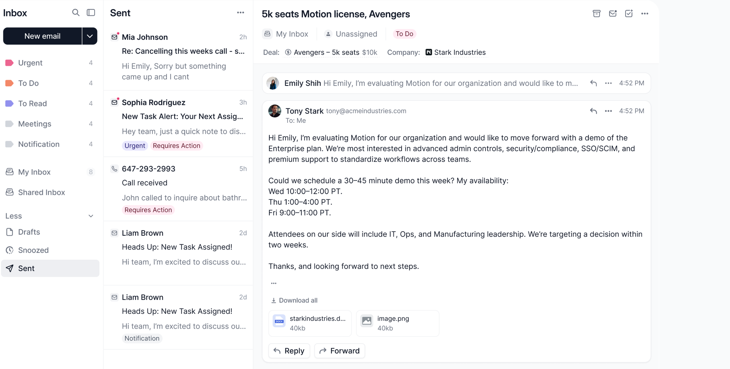Open more options in the conversation header

tap(645, 14)
